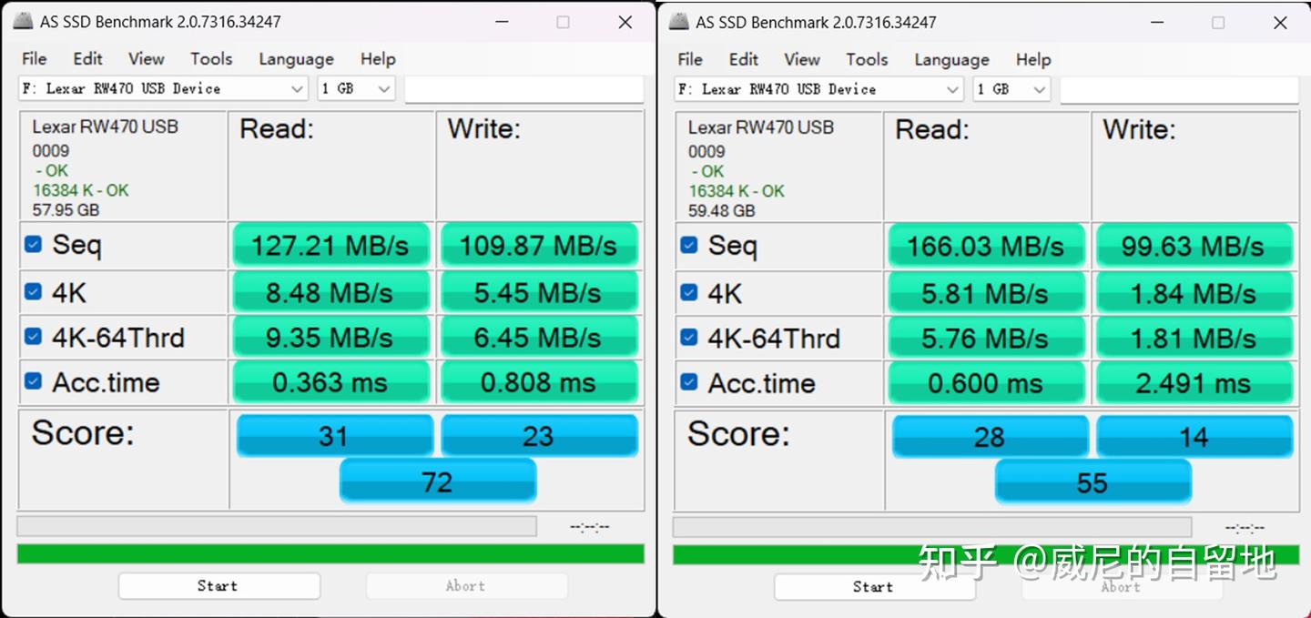Click Start button in right window
The image size is (1311, 618).
click(x=874, y=587)
